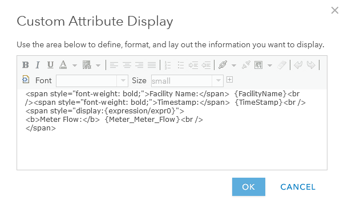344x217 pixels.
Task: Insert numbered list
Action: pyautogui.click(x=168, y=65)
